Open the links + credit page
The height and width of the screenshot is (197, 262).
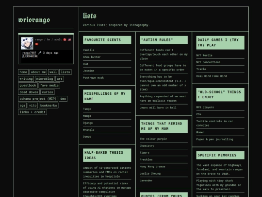[33, 112]
